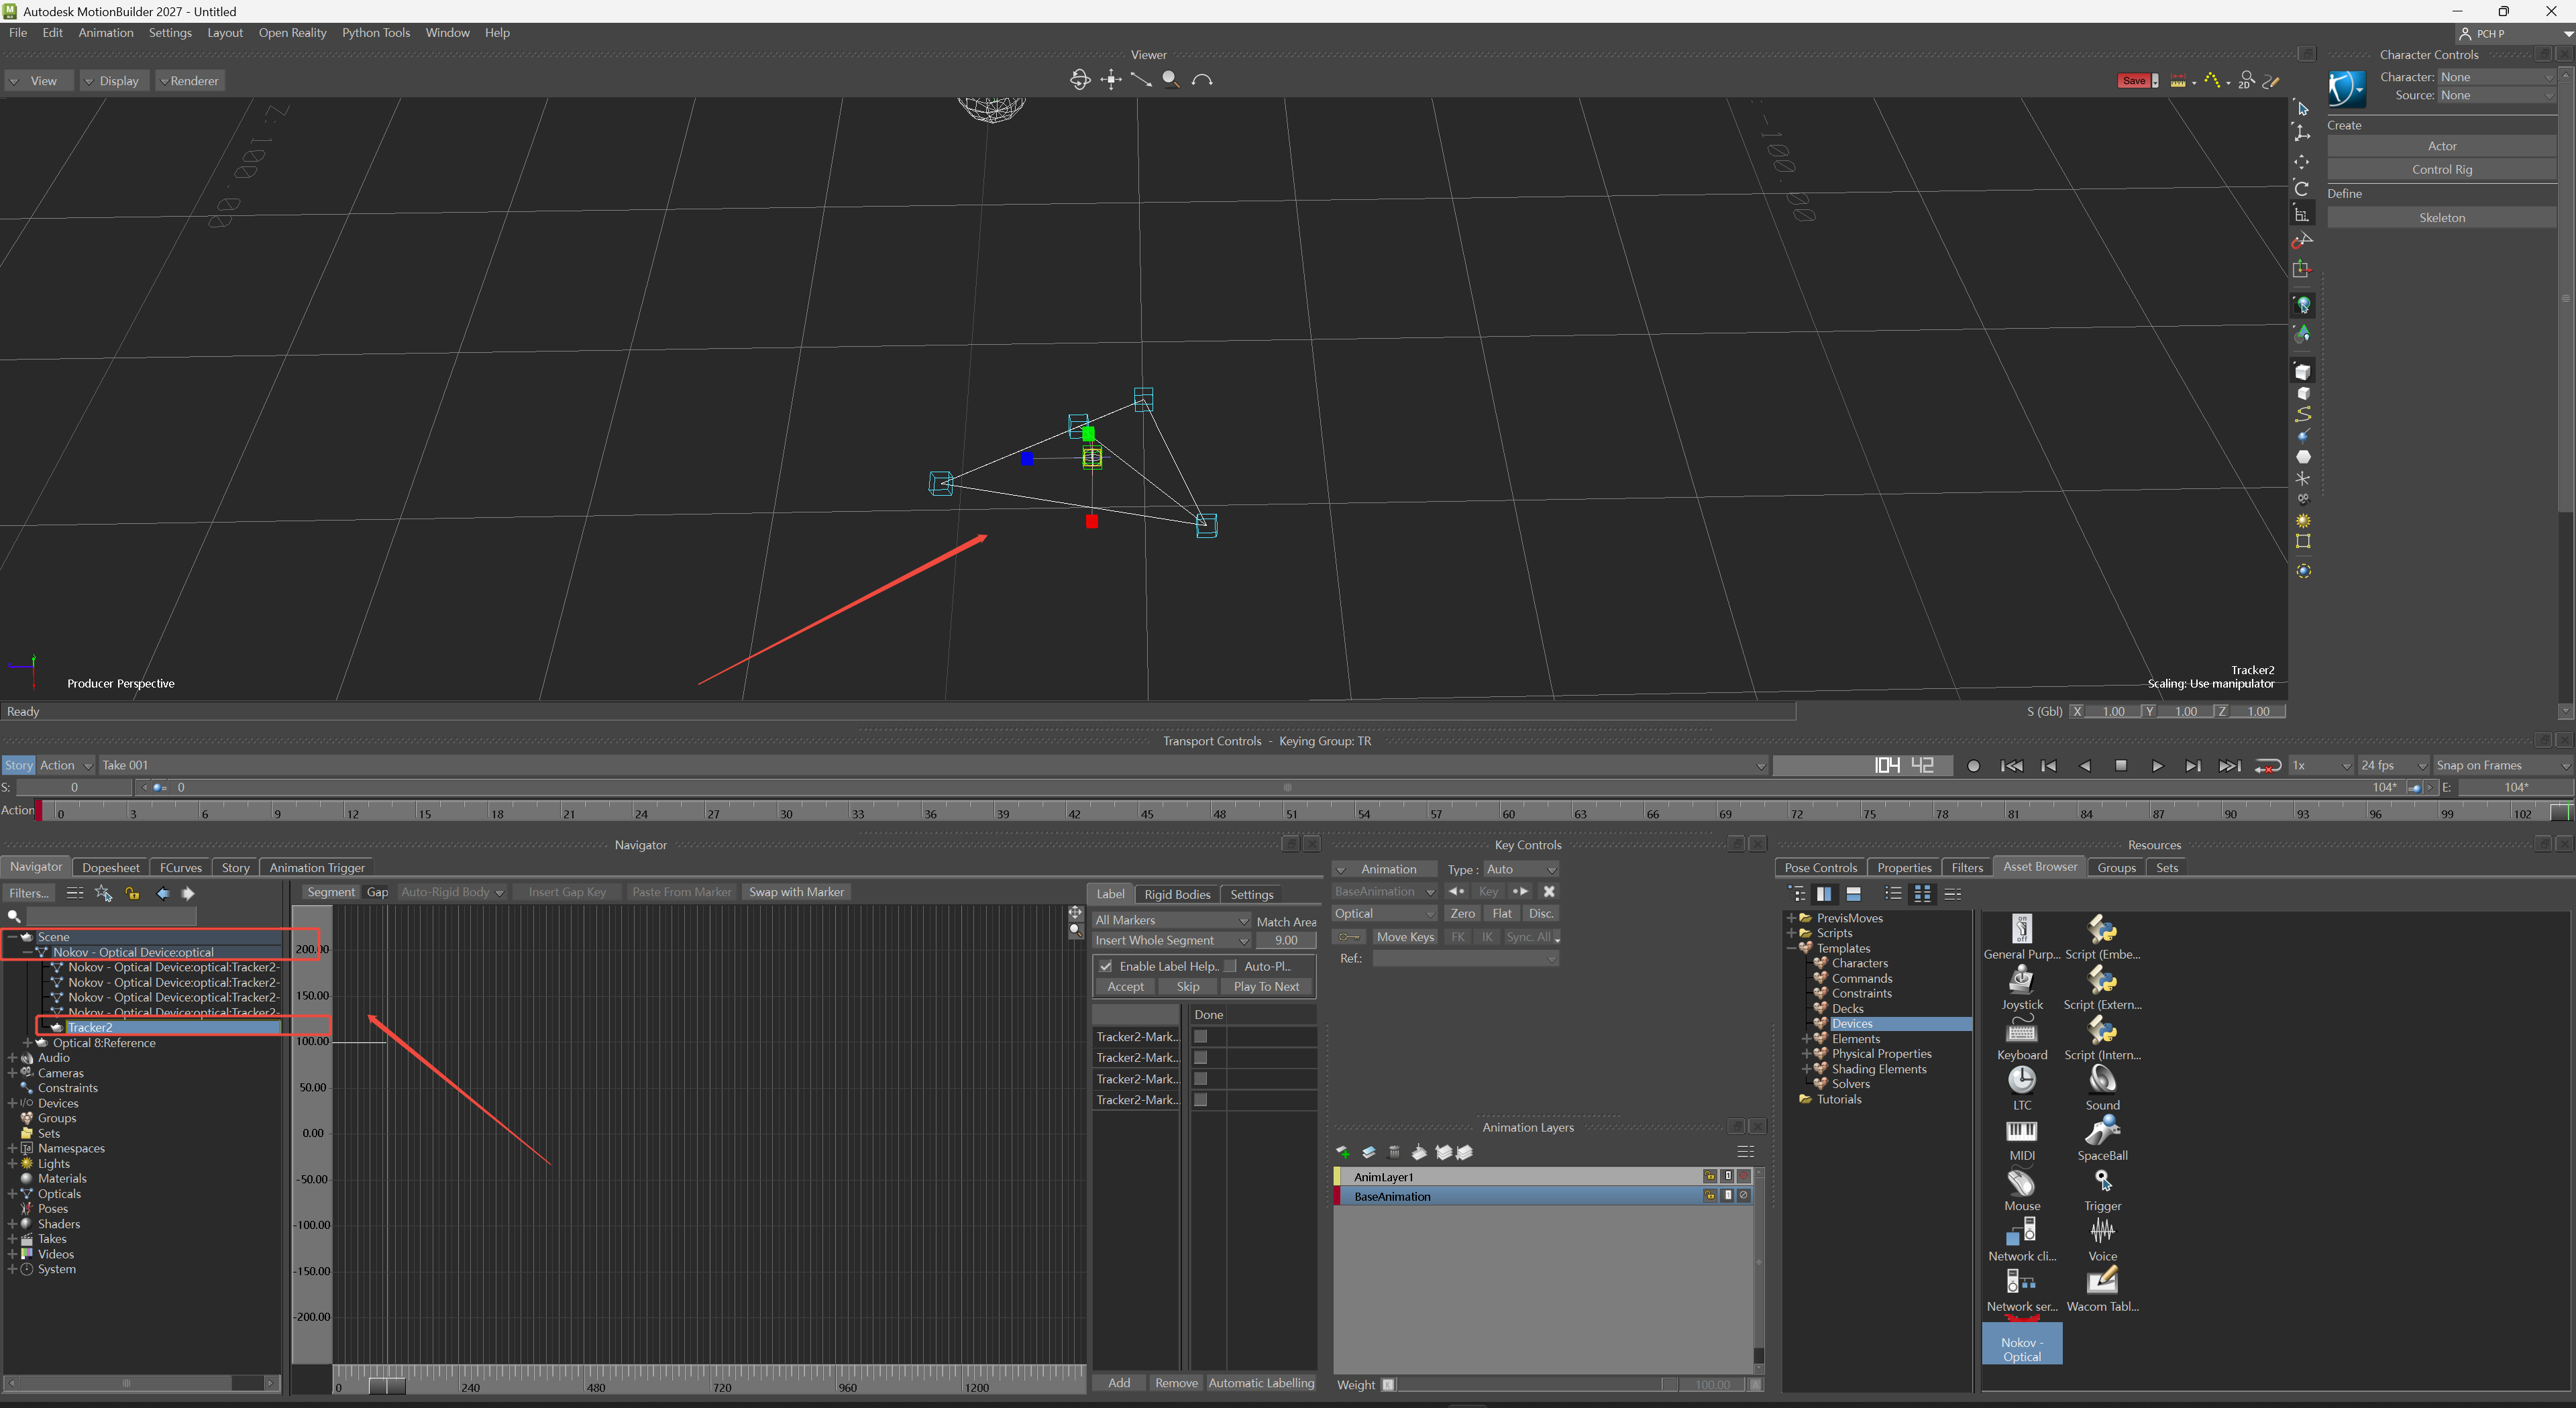Click the Control Rig button
The height and width of the screenshot is (1408, 2576).
pyautogui.click(x=2441, y=170)
